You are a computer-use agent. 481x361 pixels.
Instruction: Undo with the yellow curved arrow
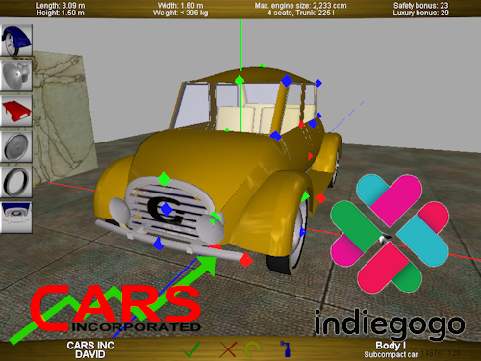click(x=253, y=349)
